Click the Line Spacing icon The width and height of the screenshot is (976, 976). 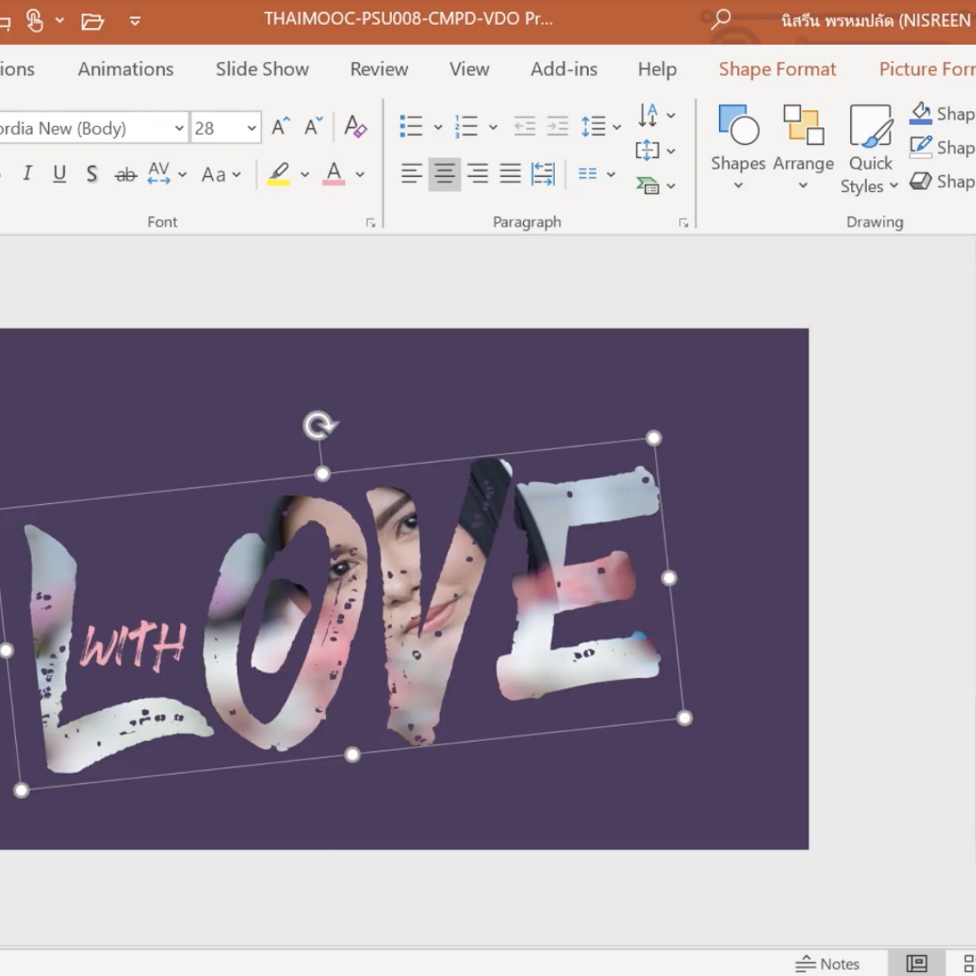(593, 127)
